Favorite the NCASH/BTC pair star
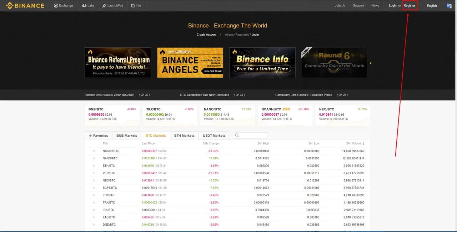Image resolution: width=457 pixels, height=232 pixels. (94, 151)
